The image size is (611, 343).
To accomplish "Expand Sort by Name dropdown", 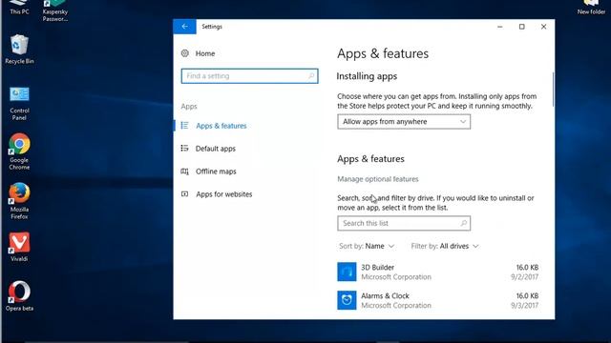I will [x=367, y=246].
